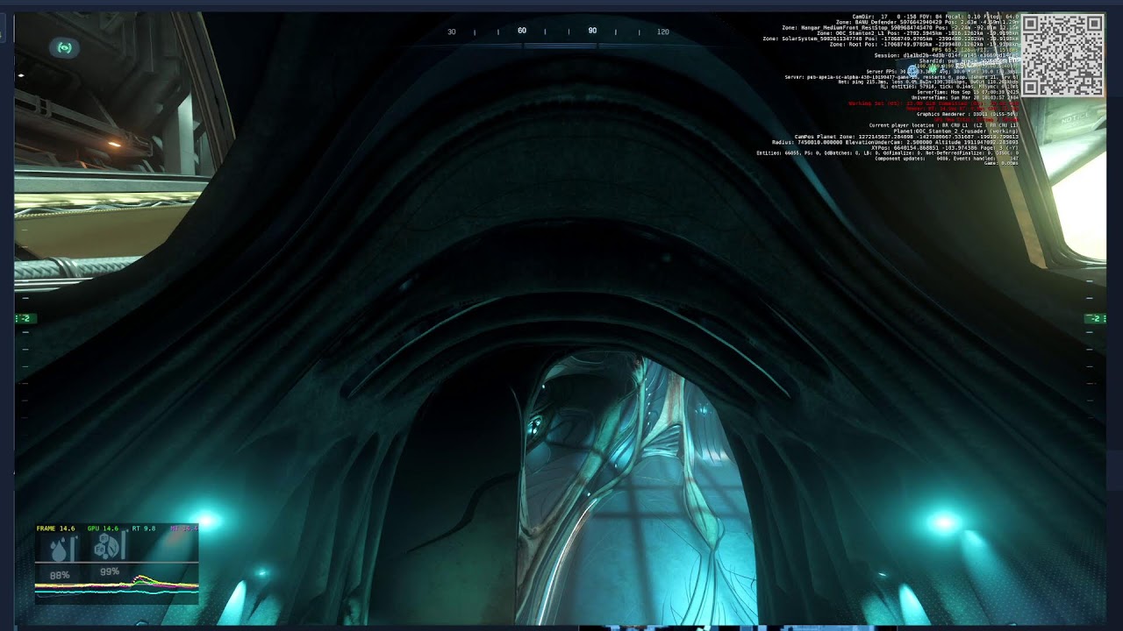The height and width of the screenshot is (631, 1123).
Task: Click the Current player location line
Action: point(943,125)
